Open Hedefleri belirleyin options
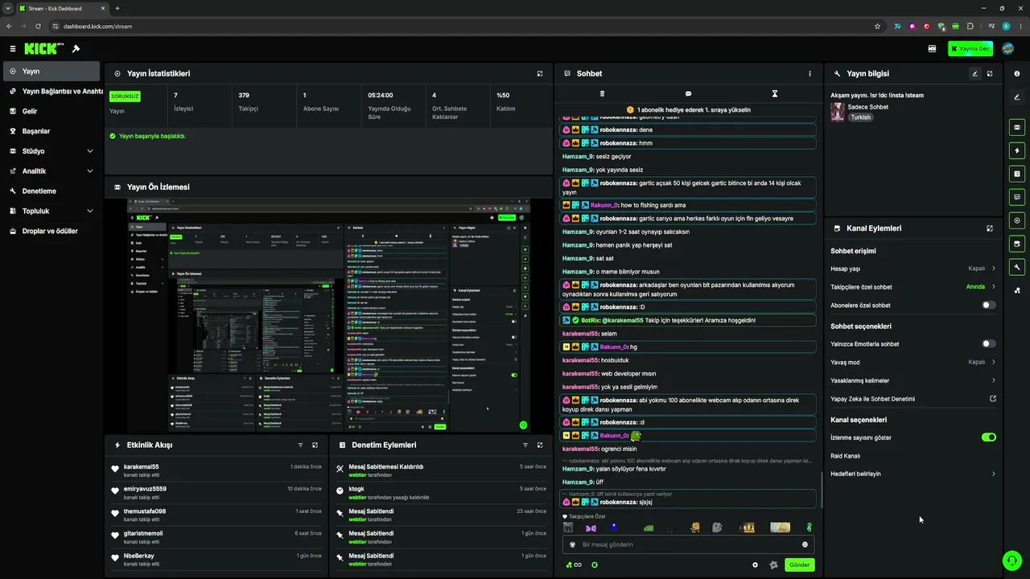Viewport: 1030px width, 579px height. (913, 474)
